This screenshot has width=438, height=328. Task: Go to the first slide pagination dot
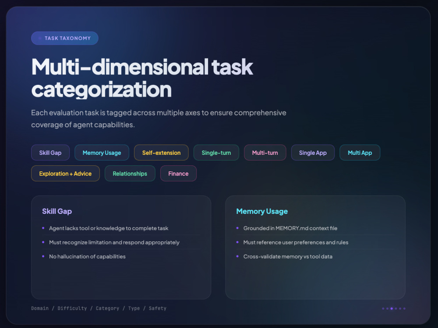[x=383, y=308]
